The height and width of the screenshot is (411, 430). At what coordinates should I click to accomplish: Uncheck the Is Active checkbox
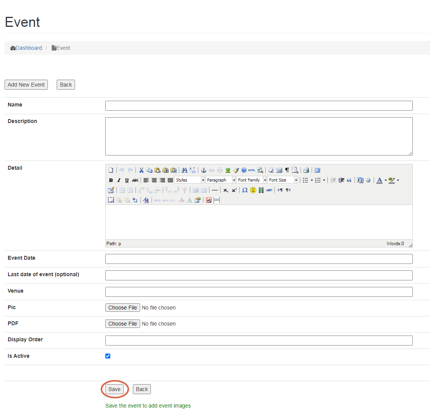pos(108,356)
